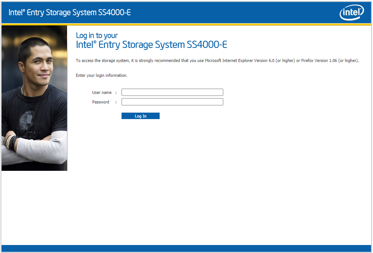
Task: Click the portrait photo of the man
Action: click(x=34, y=98)
